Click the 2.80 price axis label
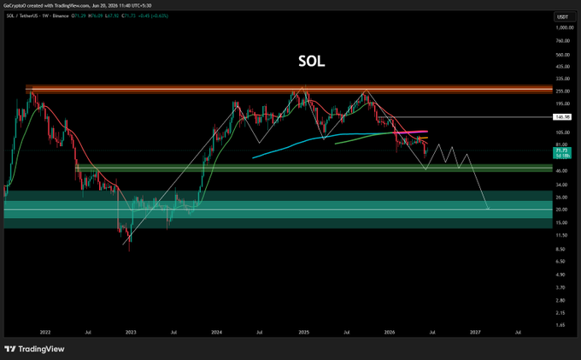This screenshot has width=581, height=360. pos(561,300)
